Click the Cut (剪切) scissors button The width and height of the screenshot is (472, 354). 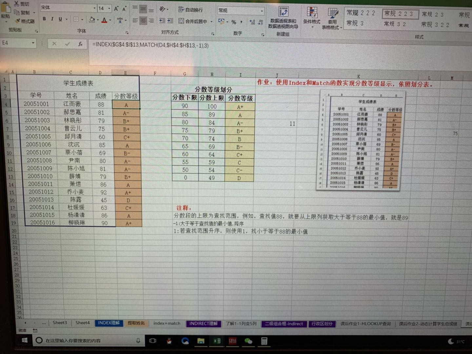(x=22, y=4)
